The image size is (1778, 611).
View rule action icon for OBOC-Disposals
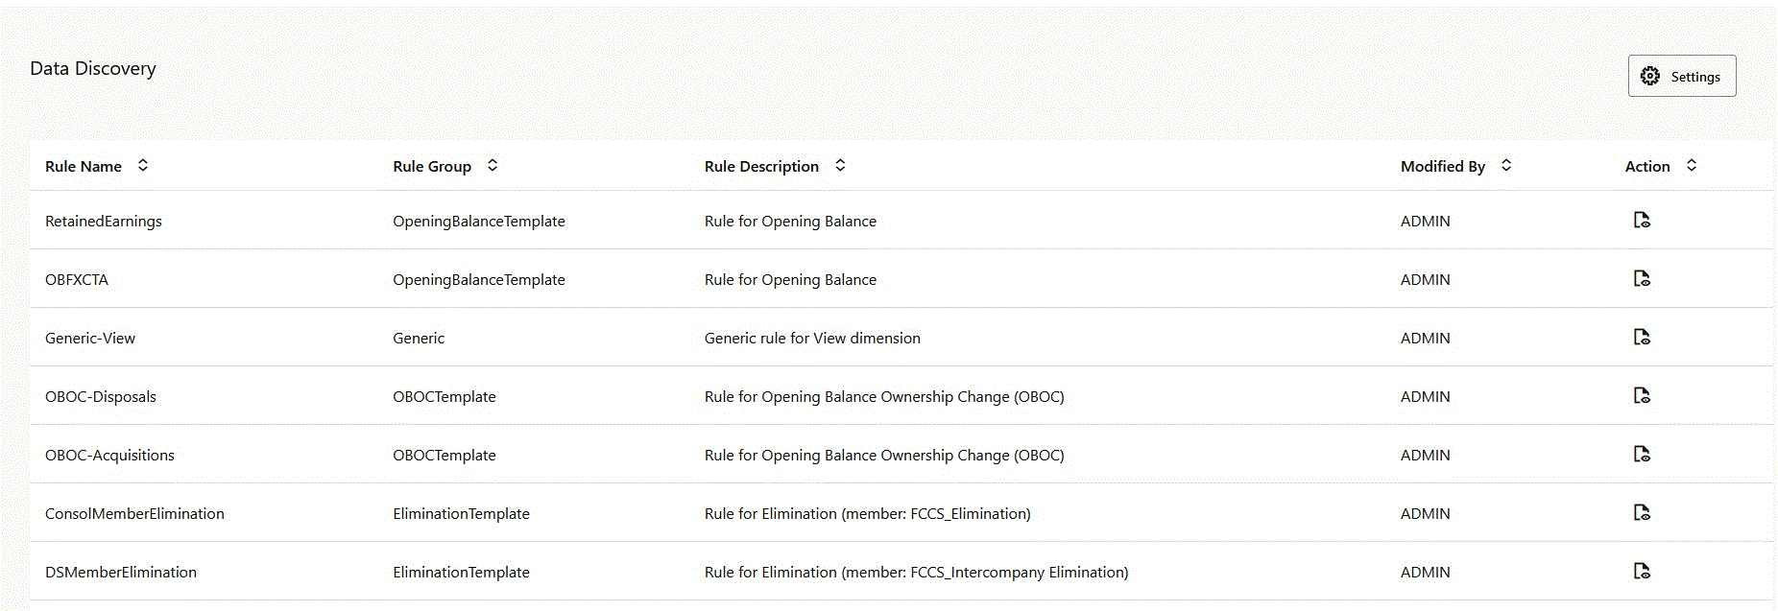tap(1642, 395)
